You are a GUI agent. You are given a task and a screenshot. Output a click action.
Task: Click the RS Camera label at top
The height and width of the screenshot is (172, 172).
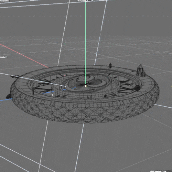coord(83,1)
